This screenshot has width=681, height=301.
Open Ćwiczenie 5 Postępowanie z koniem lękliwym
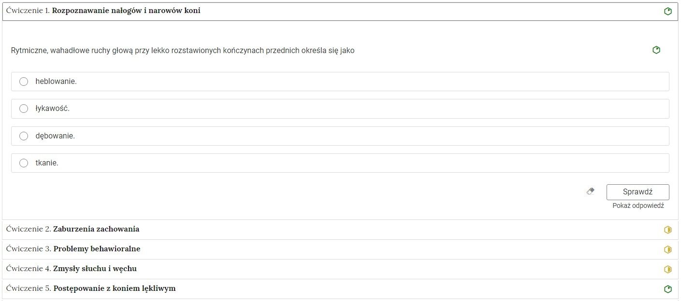point(114,288)
